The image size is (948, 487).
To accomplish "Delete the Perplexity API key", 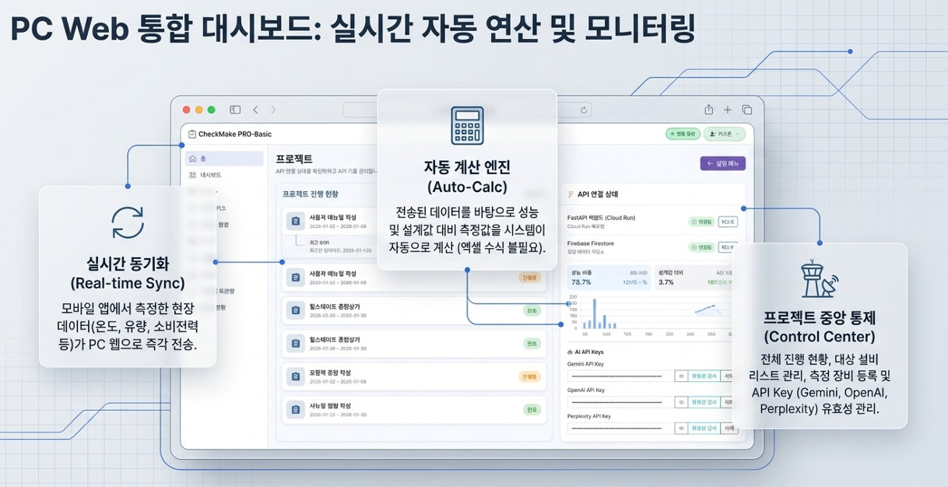I will point(729,428).
